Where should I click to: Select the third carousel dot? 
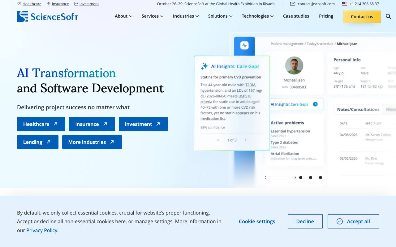point(311,178)
